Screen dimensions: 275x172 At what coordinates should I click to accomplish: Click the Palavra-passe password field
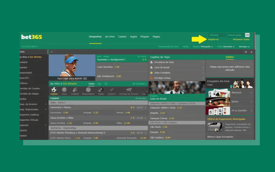pyautogui.click(x=235, y=35)
